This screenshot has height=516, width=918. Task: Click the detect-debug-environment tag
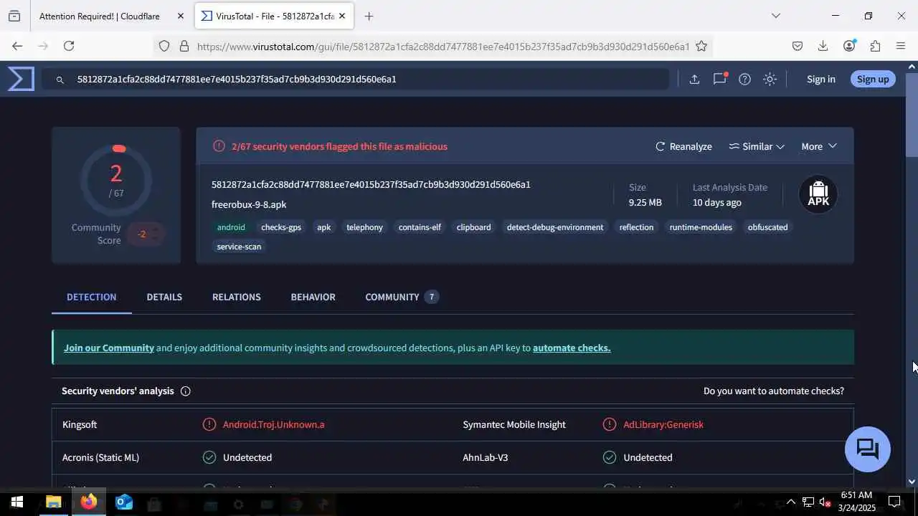tap(555, 227)
